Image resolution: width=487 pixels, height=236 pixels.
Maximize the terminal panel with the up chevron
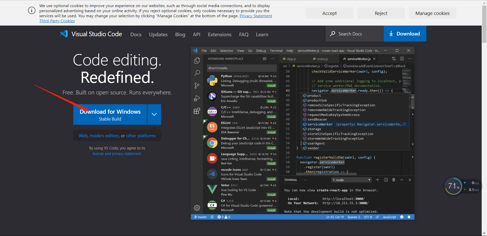click(x=402, y=180)
